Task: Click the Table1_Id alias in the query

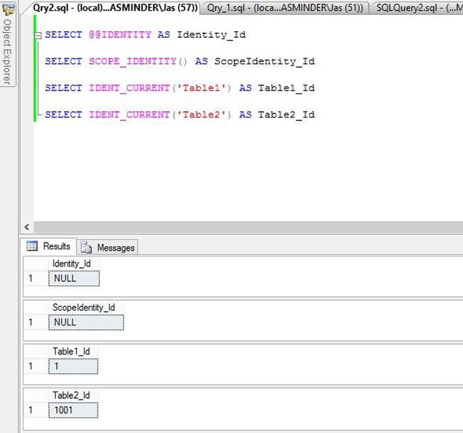Action: point(286,88)
